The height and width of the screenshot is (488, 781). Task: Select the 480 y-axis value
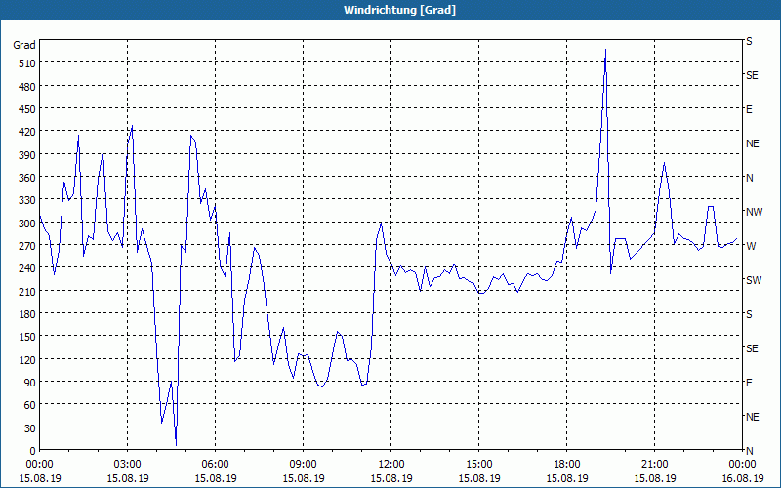click(27, 87)
